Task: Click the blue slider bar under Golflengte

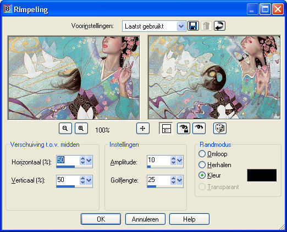Action: click(x=152, y=186)
